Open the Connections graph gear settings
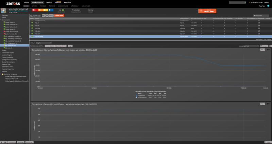Viewport: 272px width, 144px height. 268,104
